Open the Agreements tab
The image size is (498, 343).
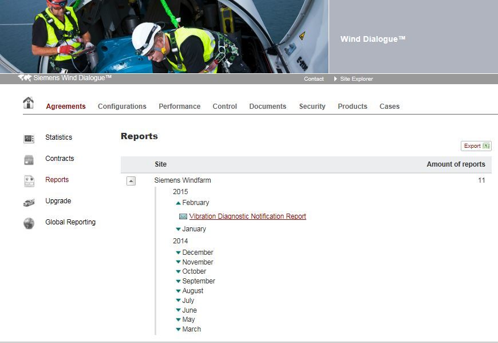pos(66,107)
